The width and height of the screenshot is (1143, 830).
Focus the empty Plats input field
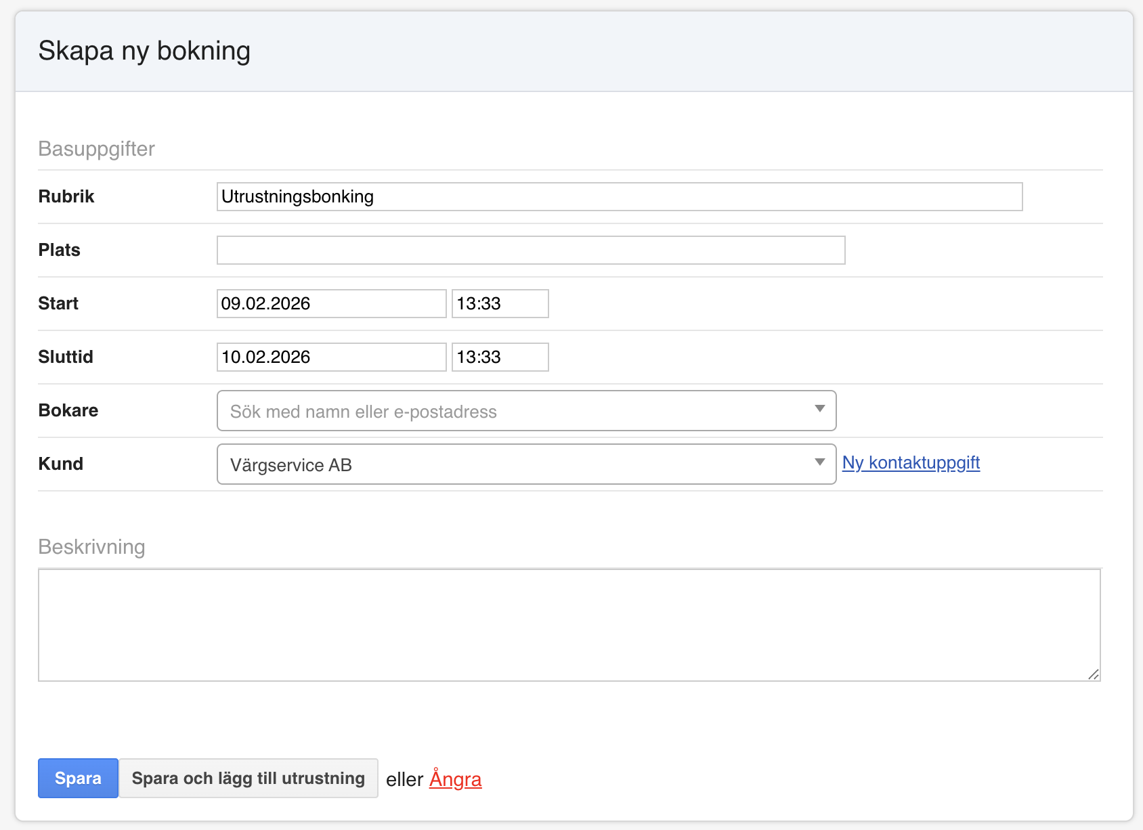530,250
